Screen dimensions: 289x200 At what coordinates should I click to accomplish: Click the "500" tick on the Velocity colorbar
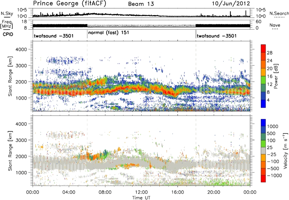tap(271, 133)
